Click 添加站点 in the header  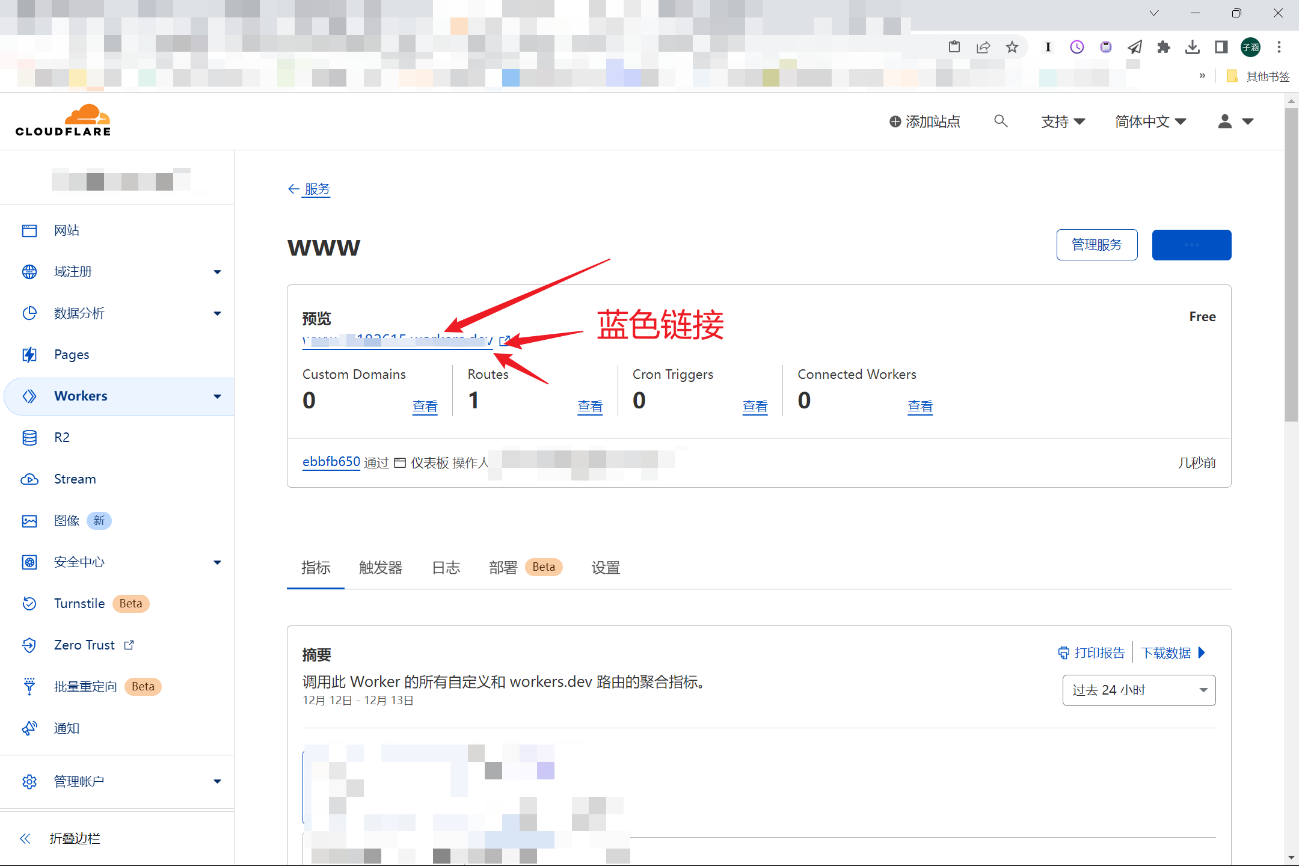(925, 121)
